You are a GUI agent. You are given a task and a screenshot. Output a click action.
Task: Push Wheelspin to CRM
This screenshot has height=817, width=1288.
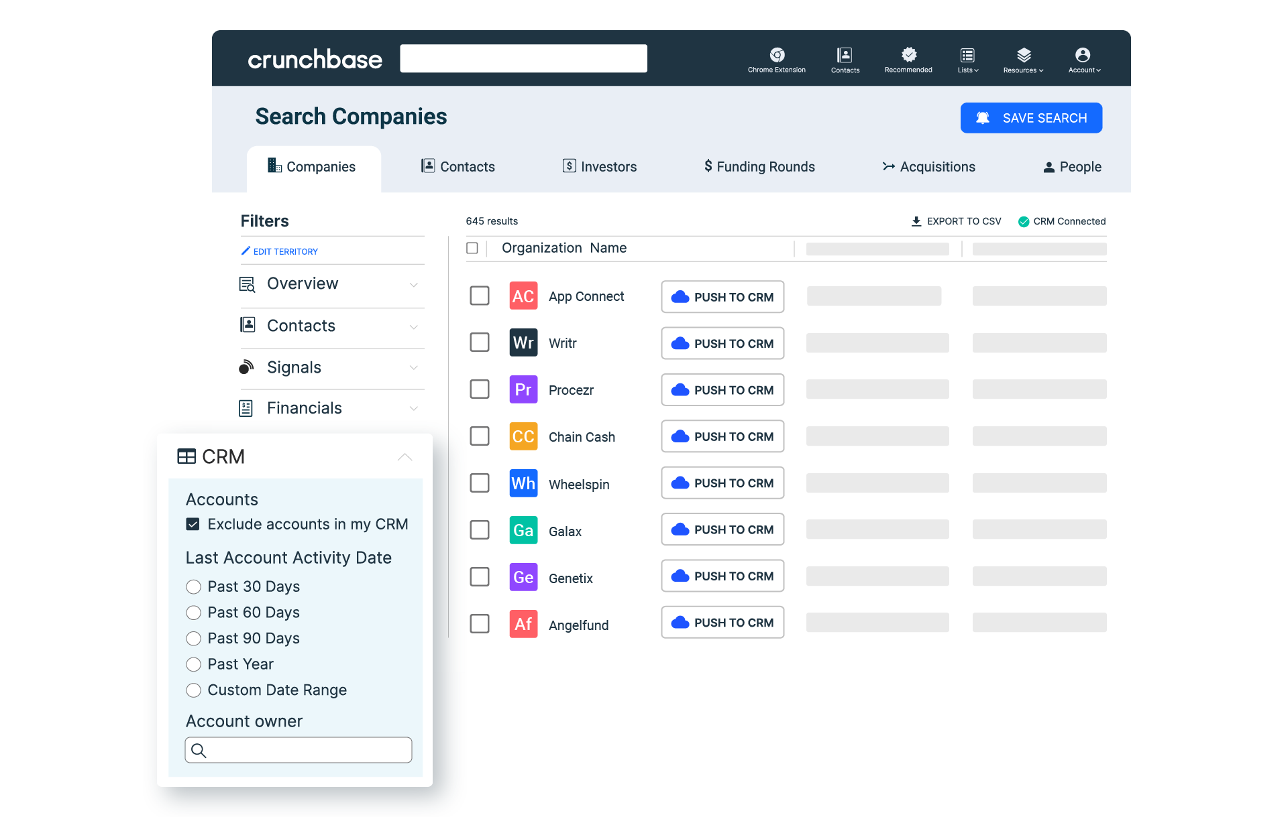click(722, 483)
